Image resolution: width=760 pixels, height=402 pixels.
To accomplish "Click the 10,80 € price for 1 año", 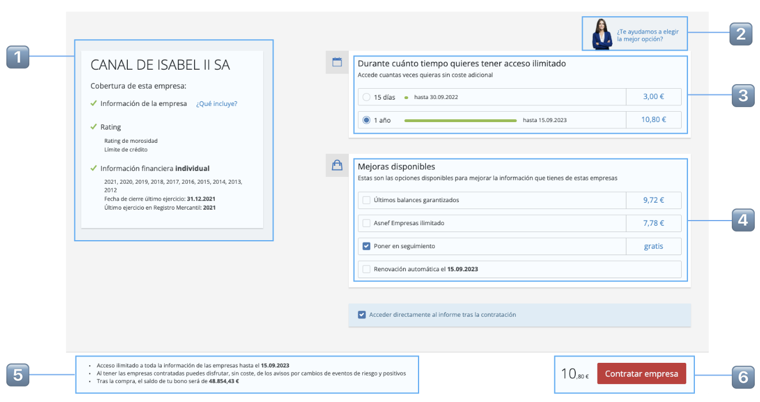I will (x=653, y=120).
